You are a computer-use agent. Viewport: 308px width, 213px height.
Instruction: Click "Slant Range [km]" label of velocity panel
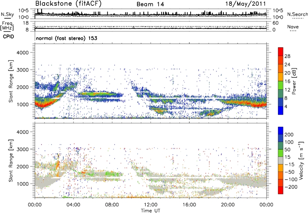(11, 160)
